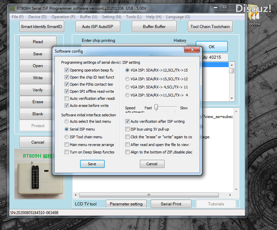
Task: Toggle ISP bus using 5V pull-up
Action: coord(128,129)
